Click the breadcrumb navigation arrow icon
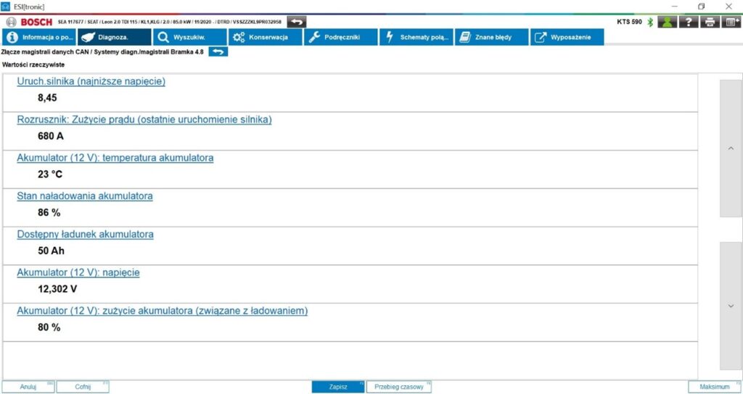 (218, 51)
